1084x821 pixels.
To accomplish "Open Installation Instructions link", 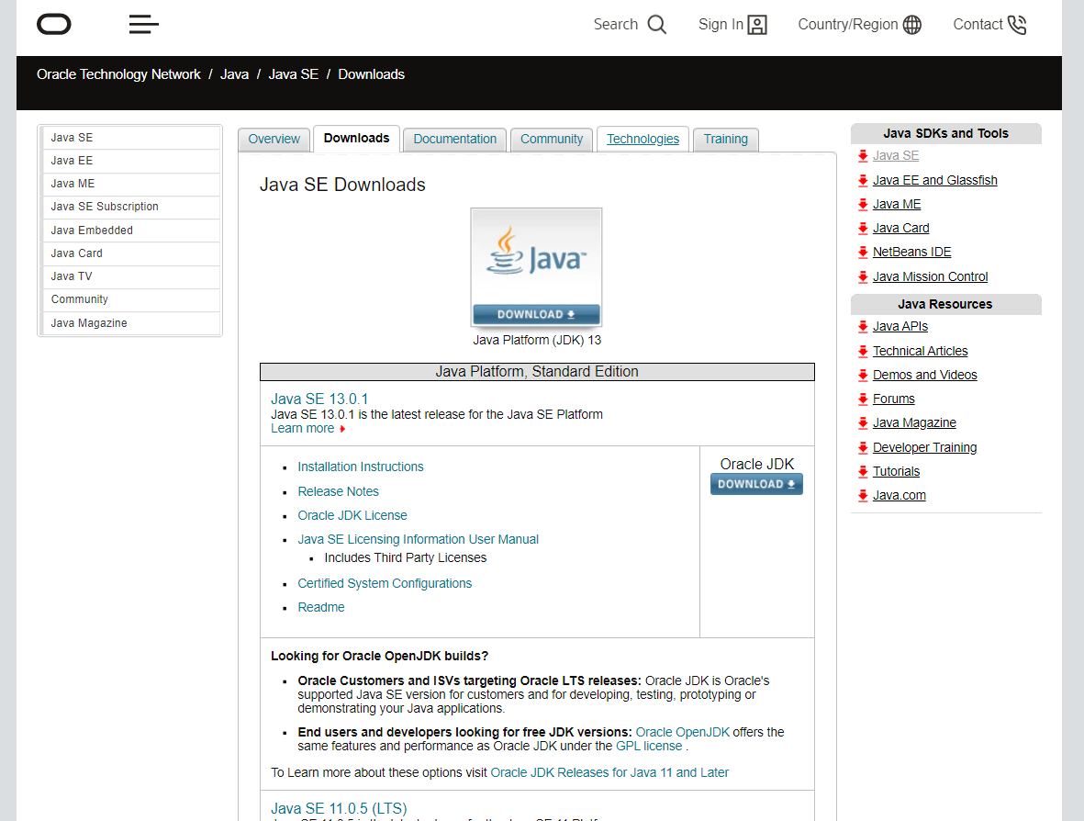I will (x=360, y=467).
